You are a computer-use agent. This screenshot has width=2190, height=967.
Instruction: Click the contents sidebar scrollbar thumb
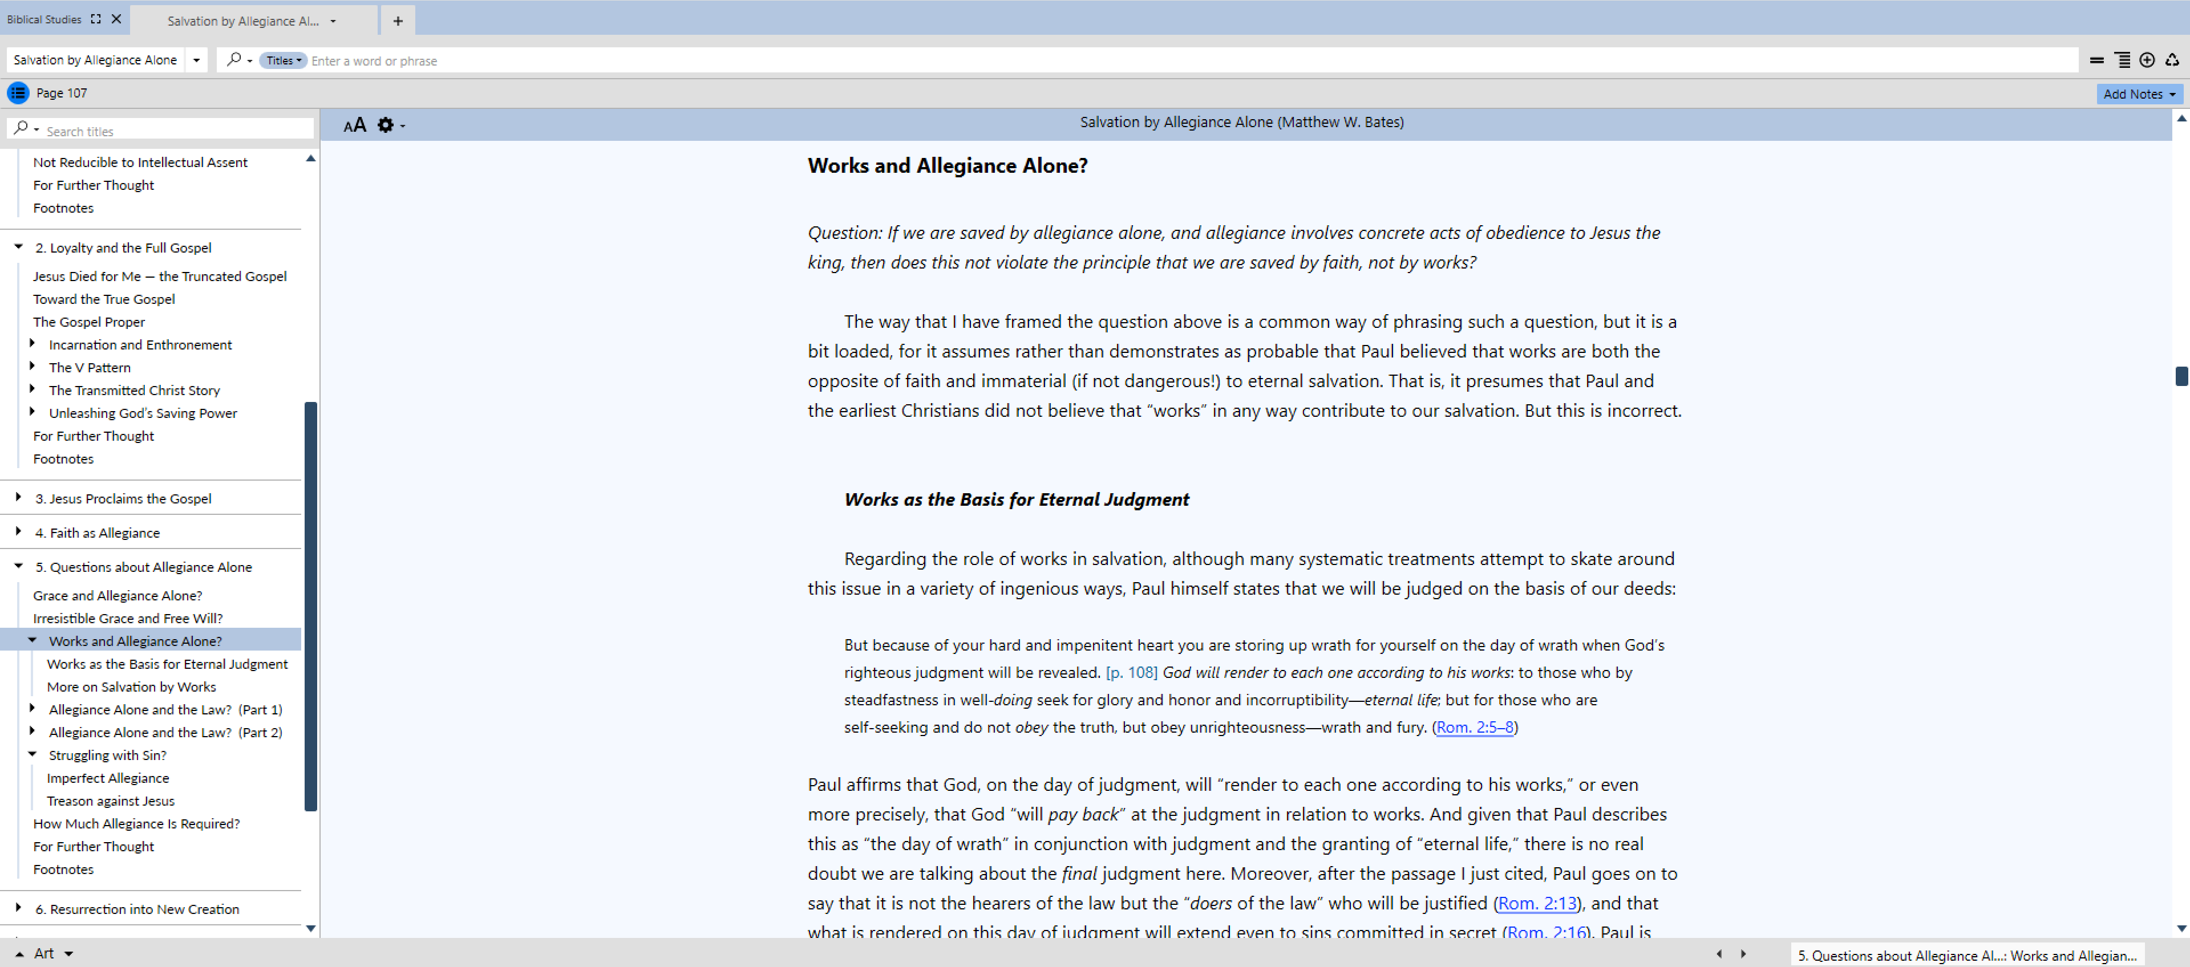coord(310,606)
